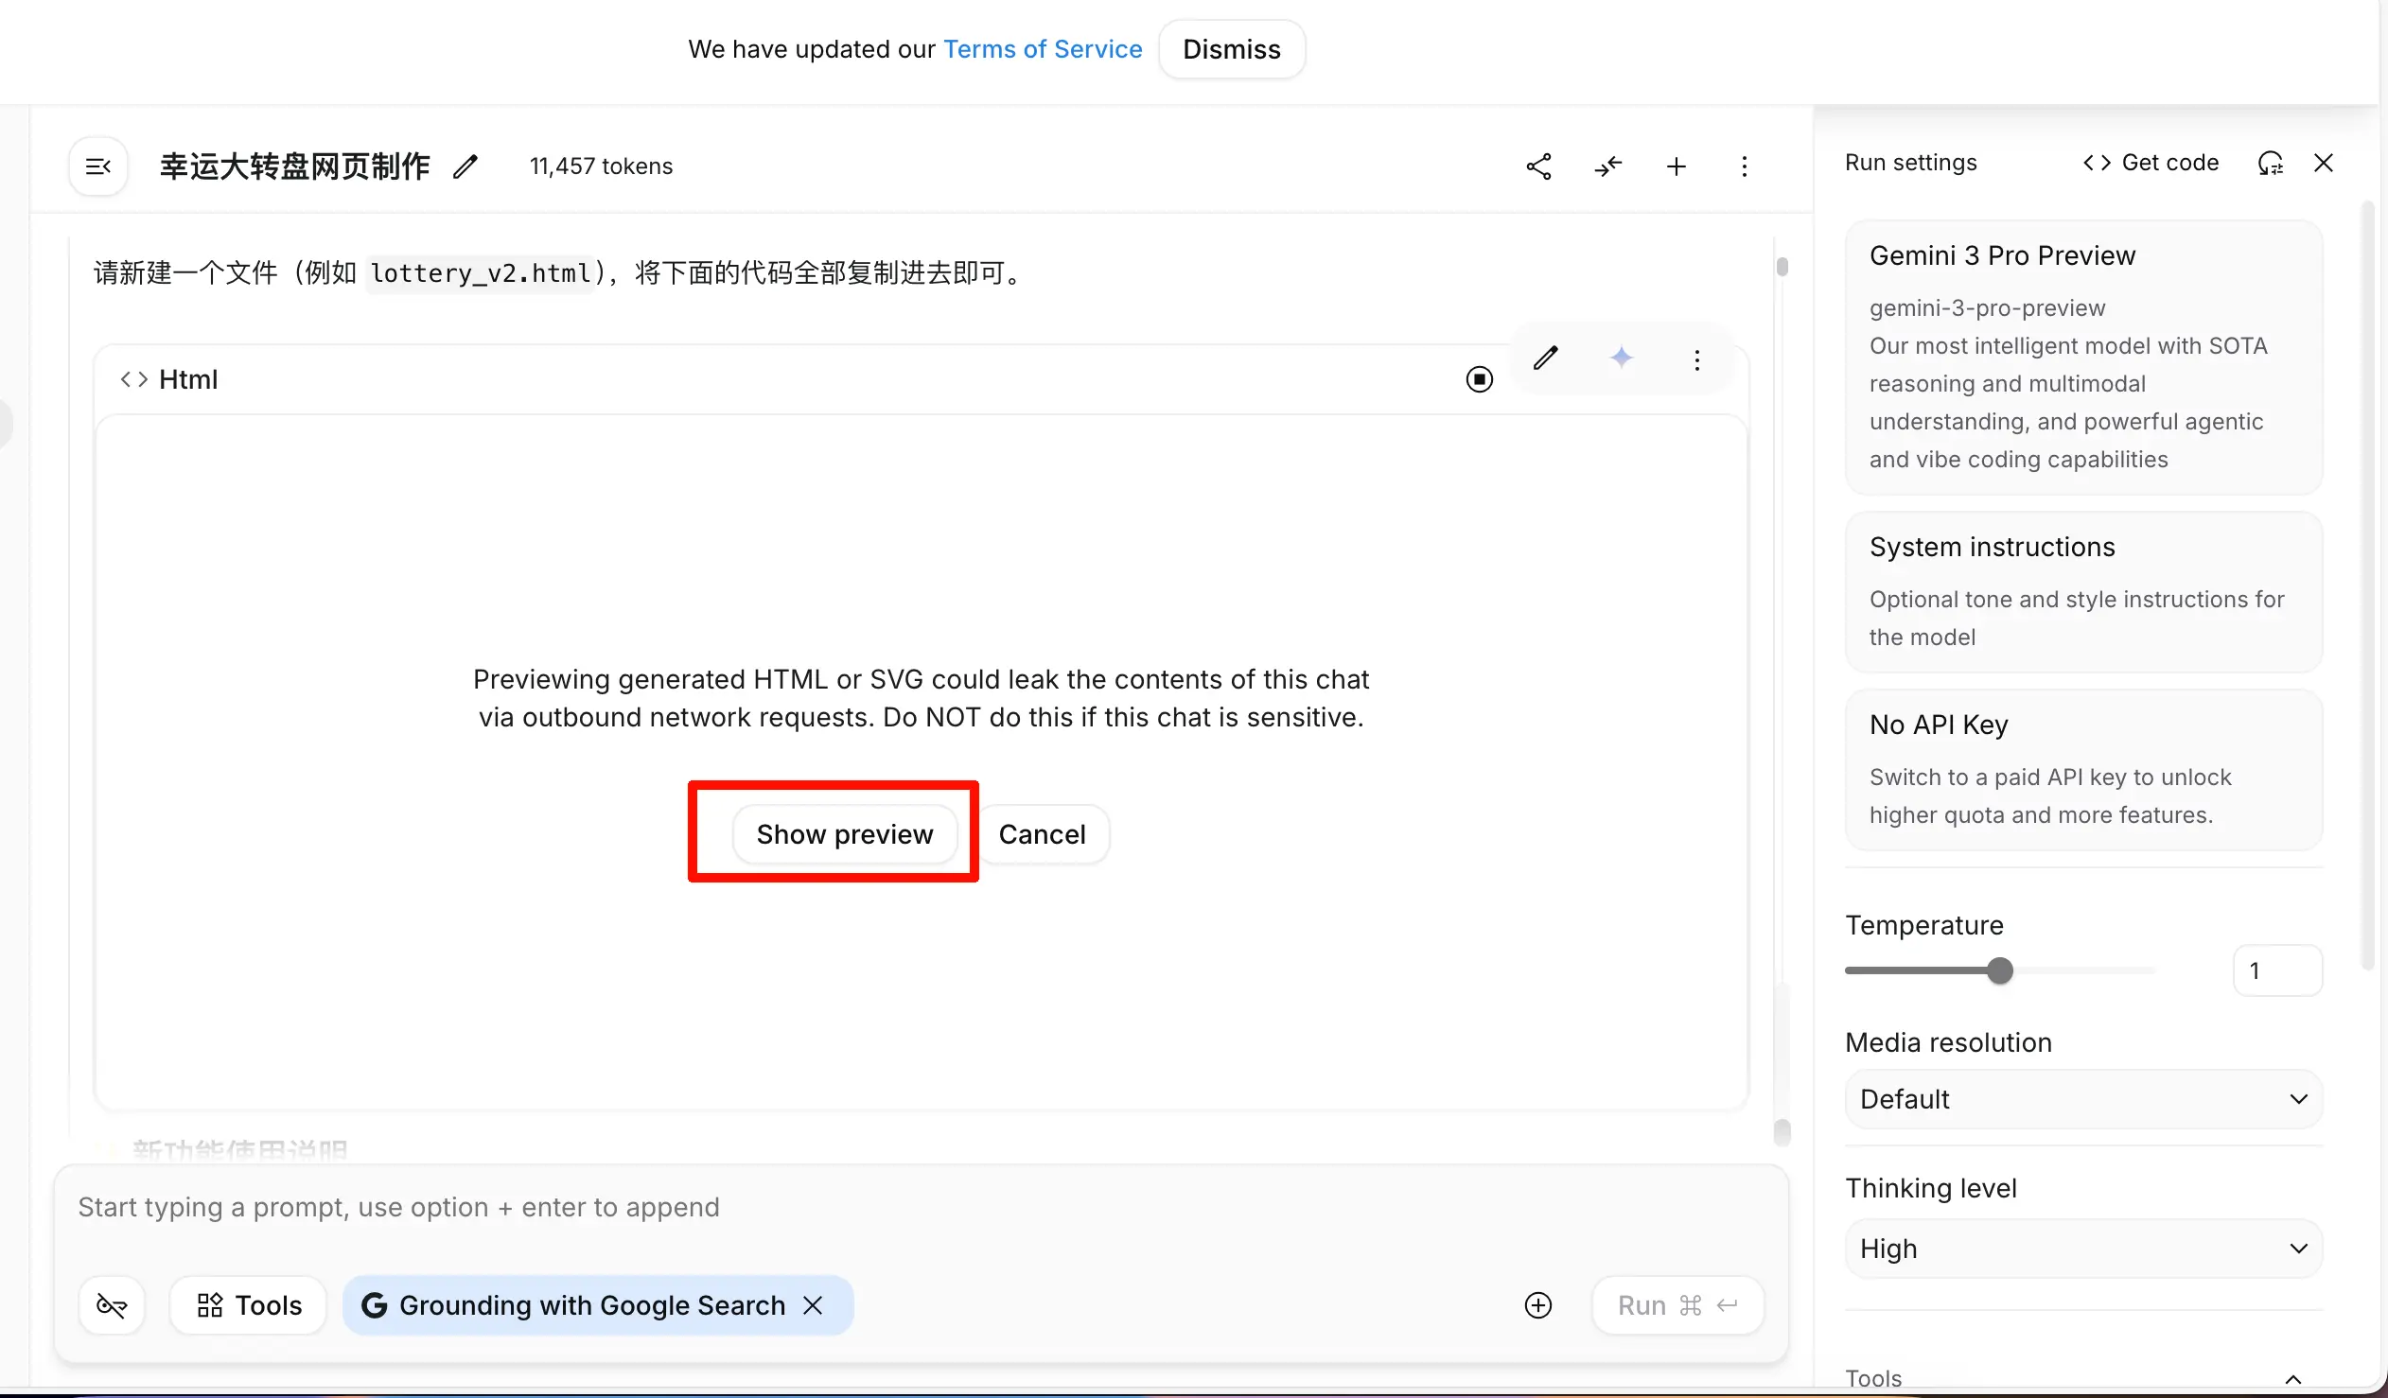Click the Show preview button
This screenshot has width=2388, height=1398.
click(844, 834)
